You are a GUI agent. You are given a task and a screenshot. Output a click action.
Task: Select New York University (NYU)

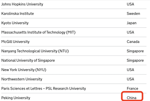click(x=24, y=70)
